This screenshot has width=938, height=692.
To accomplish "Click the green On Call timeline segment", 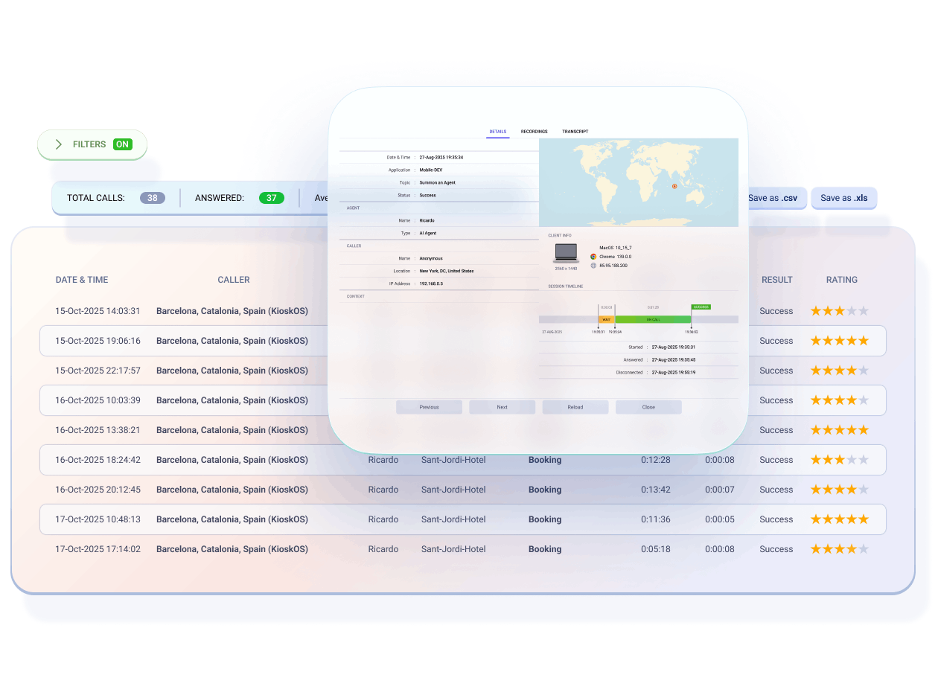I will [x=652, y=319].
